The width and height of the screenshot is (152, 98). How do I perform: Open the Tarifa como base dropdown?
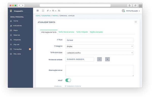100,53
